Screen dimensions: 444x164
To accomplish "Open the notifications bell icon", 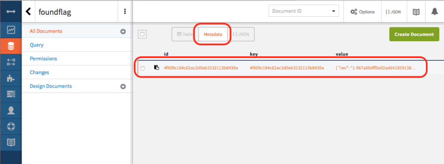I will pos(434,12).
